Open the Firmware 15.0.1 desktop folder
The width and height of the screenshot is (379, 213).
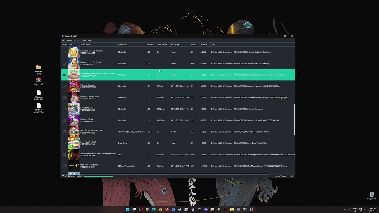(38, 70)
